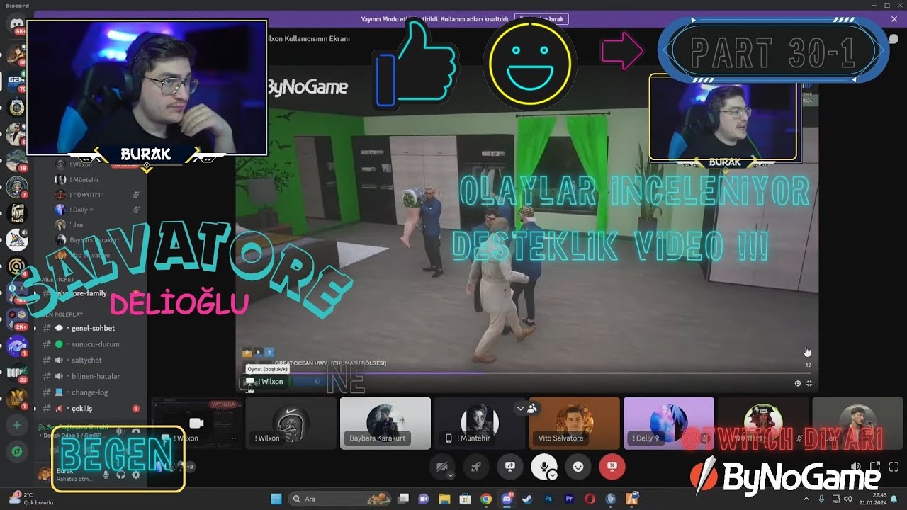Viewport: 907px width, 510px height.
Task: Start an activity with rocket icon
Action: tap(475, 467)
